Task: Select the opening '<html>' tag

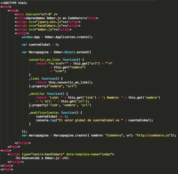Action: tap(6, 7)
